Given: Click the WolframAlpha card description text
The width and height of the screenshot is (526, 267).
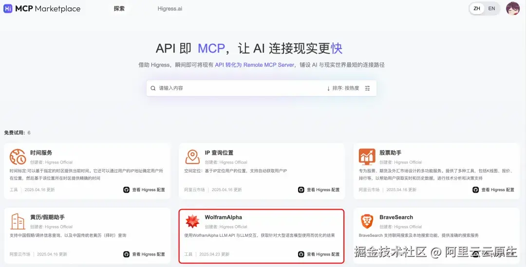Looking at the screenshot, I should [x=260, y=235].
